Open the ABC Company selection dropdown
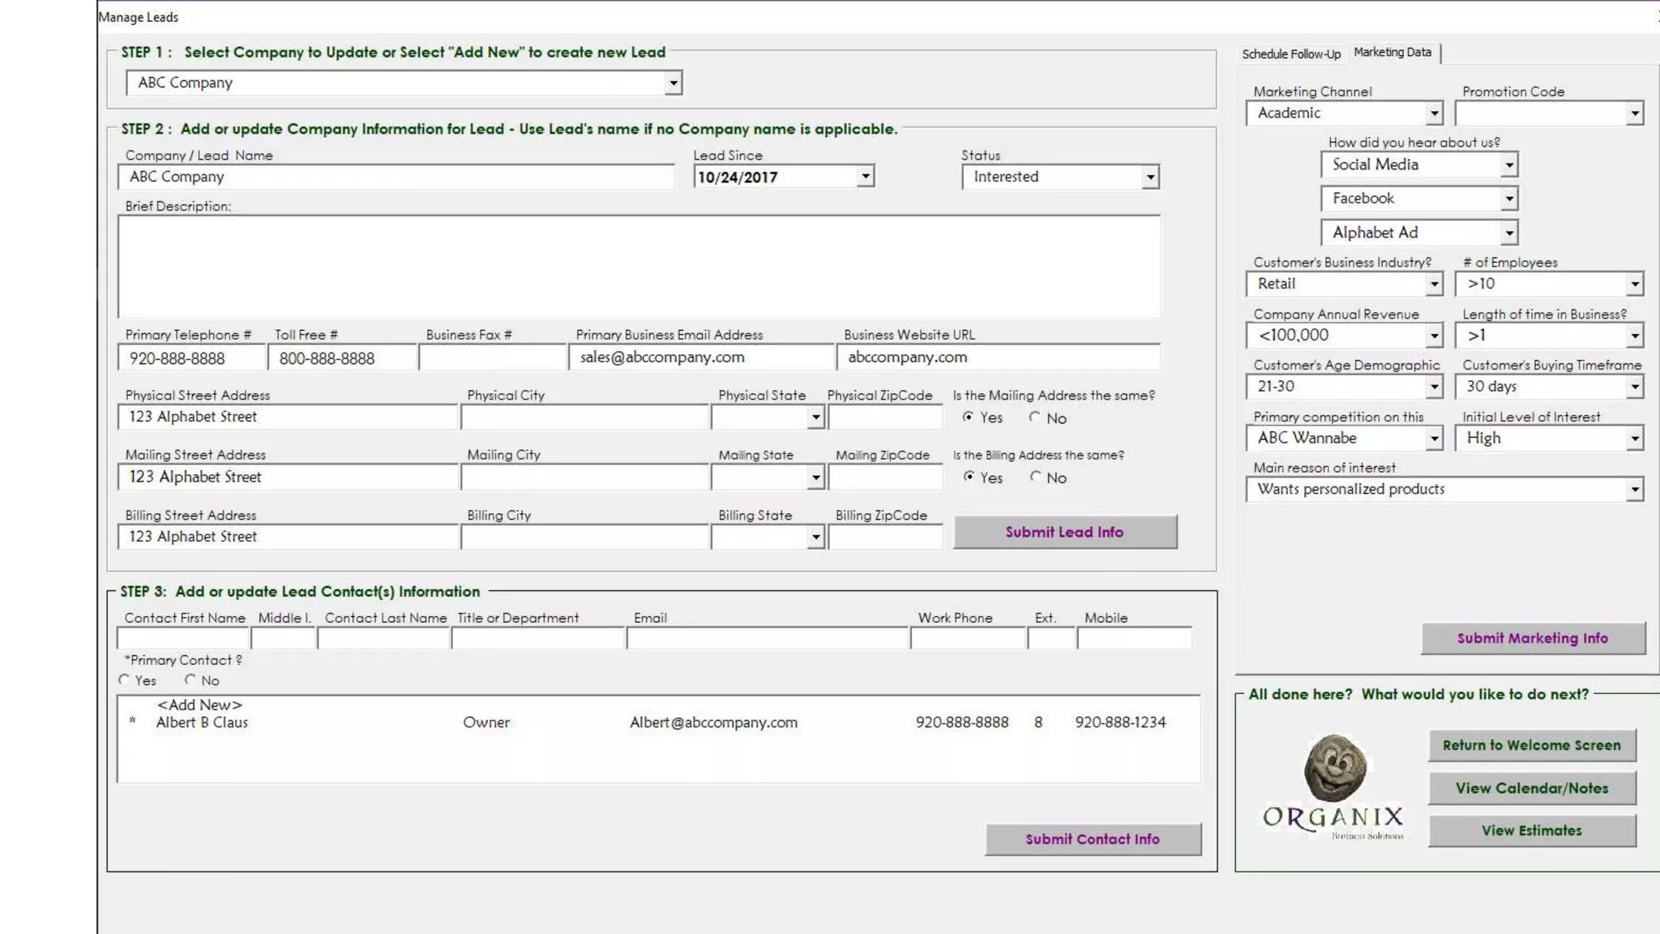The width and height of the screenshot is (1660, 934). tap(673, 83)
